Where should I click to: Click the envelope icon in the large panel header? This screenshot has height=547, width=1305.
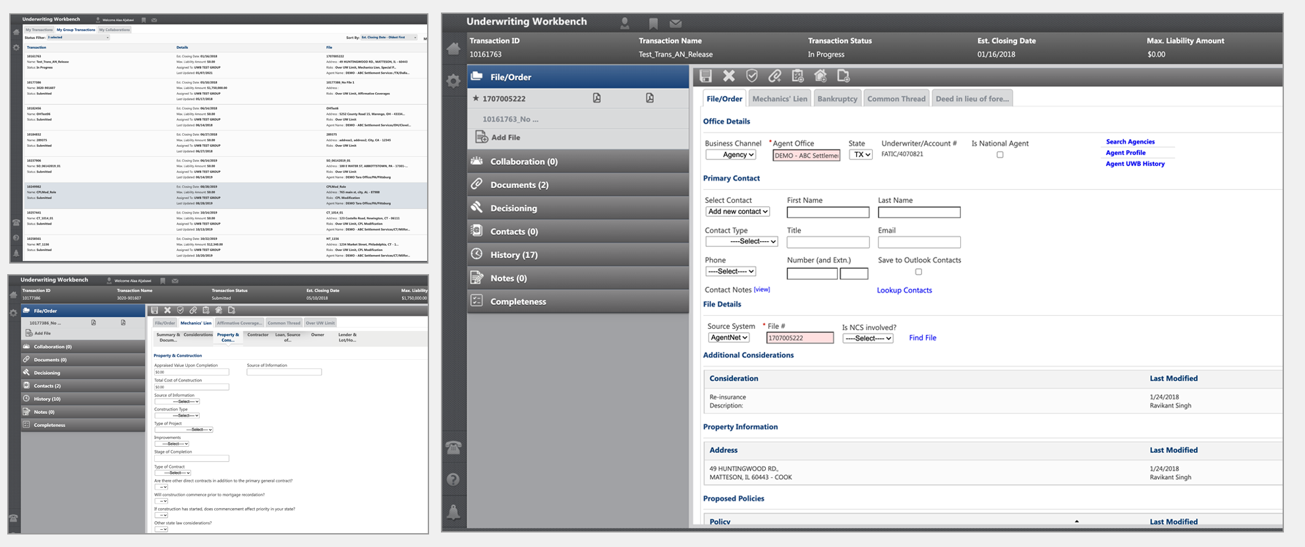point(676,24)
